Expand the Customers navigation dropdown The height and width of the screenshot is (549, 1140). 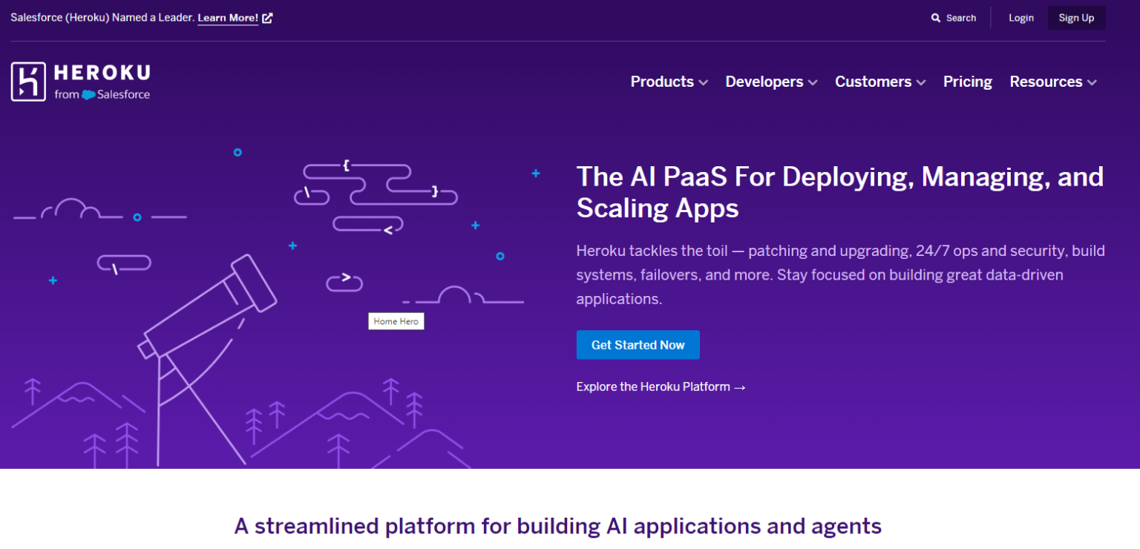(879, 82)
